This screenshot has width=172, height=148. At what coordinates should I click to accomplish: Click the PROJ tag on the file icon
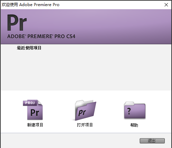(30, 103)
